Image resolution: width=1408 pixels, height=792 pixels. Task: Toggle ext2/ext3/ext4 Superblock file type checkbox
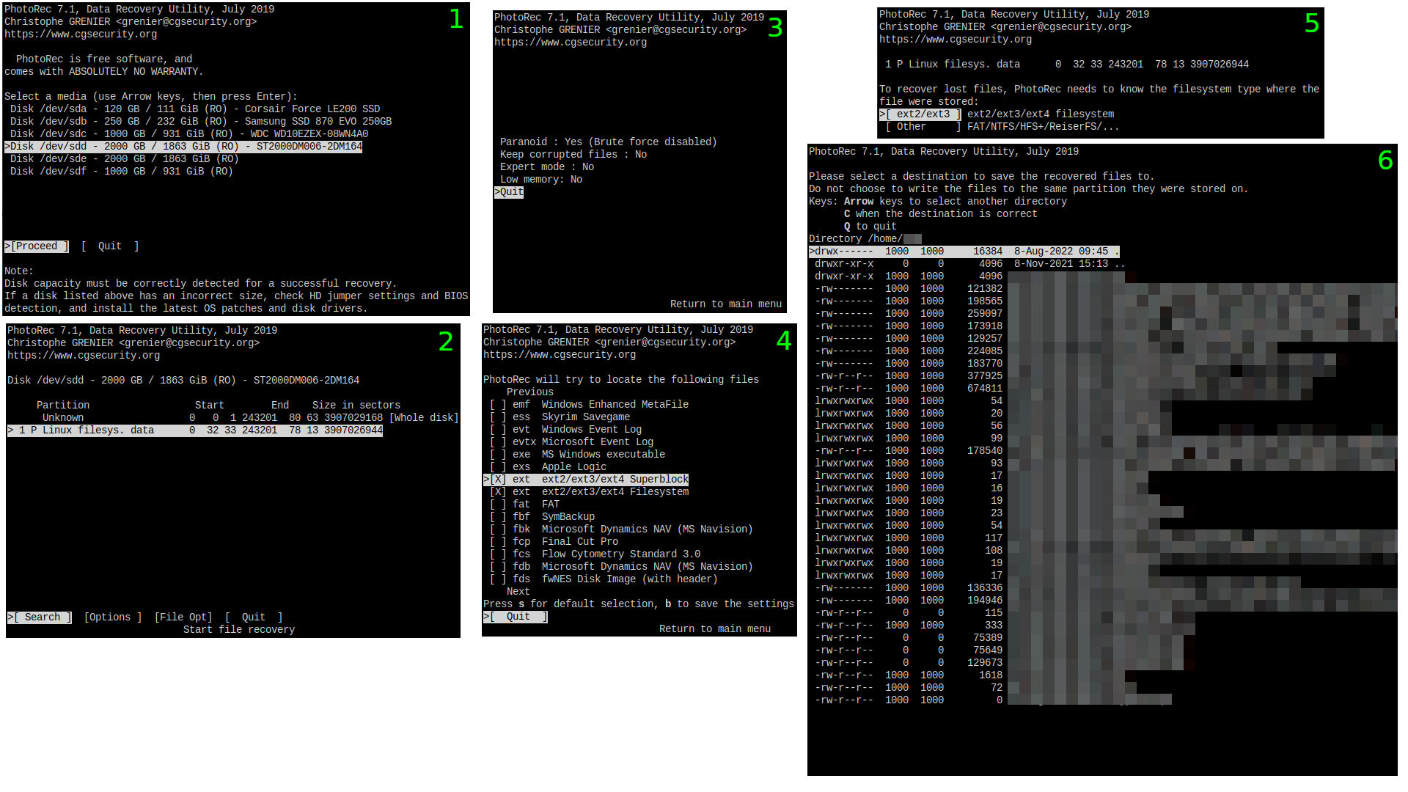(498, 479)
